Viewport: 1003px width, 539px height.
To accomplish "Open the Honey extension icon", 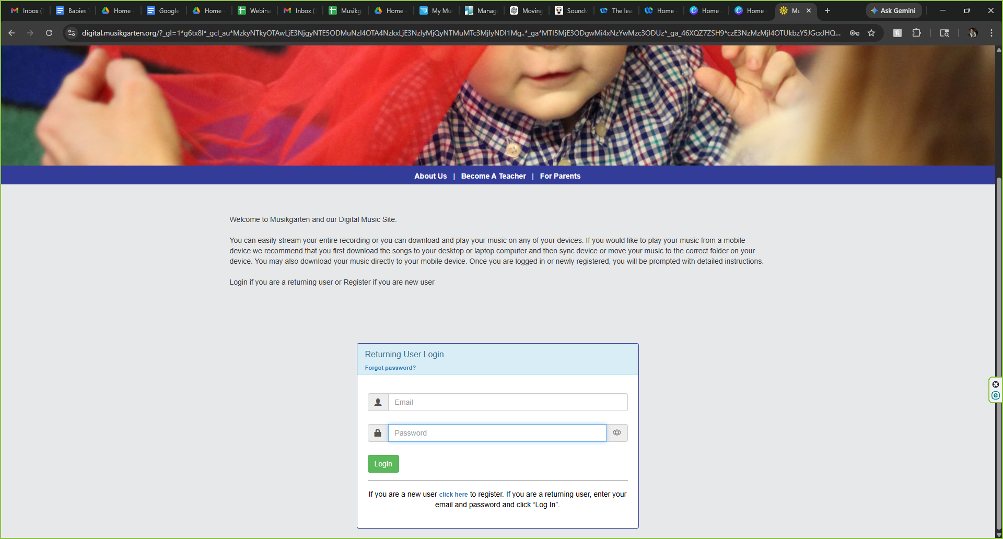I will [897, 33].
